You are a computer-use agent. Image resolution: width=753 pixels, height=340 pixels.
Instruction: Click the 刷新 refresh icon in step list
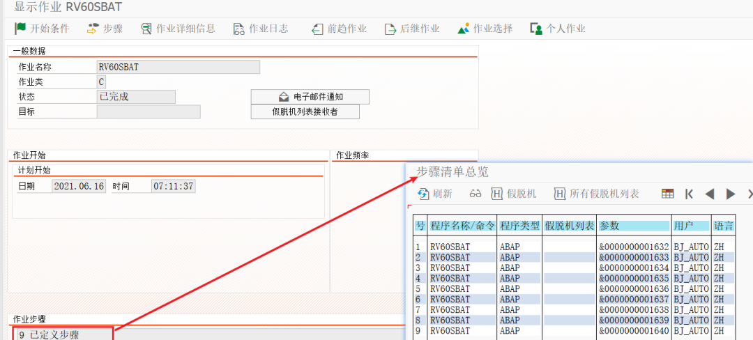click(423, 194)
